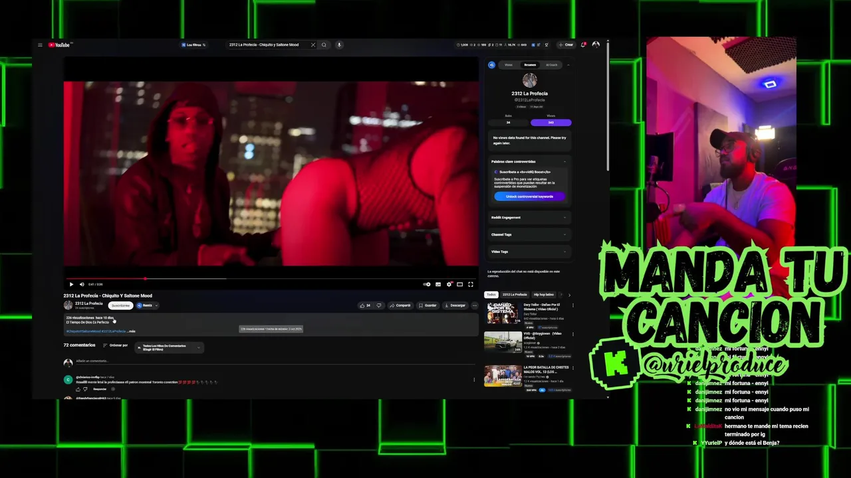Switch to the Vistas tab in vidIQ panel
The image size is (851, 478).
click(x=509, y=65)
